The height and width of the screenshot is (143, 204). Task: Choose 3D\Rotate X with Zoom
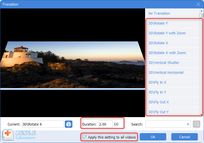[172, 53]
